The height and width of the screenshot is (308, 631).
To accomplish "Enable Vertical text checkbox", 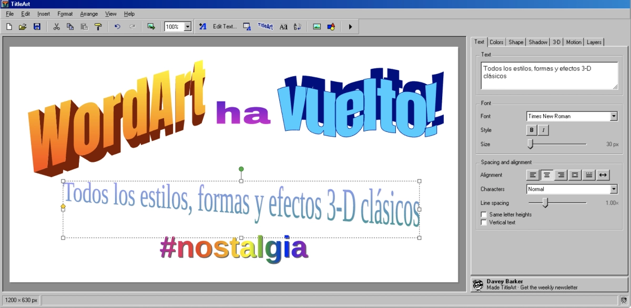I will tap(484, 222).
